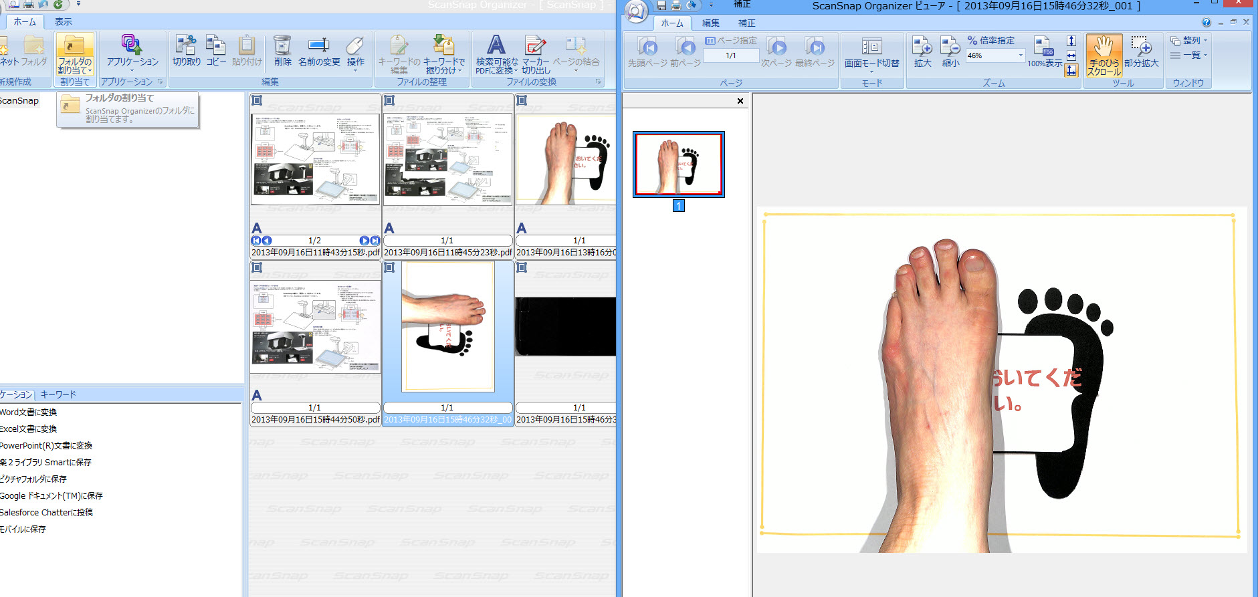Click the 次ページ (next page) icon

pyautogui.click(x=776, y=52)
